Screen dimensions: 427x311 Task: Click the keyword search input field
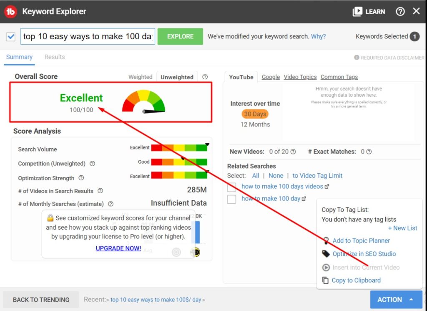point(88,36)
